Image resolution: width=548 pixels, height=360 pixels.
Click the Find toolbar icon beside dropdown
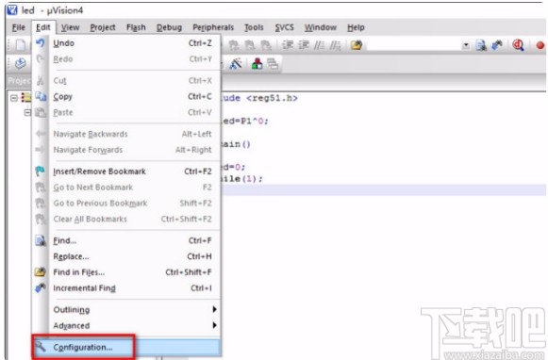coord(481,45)
